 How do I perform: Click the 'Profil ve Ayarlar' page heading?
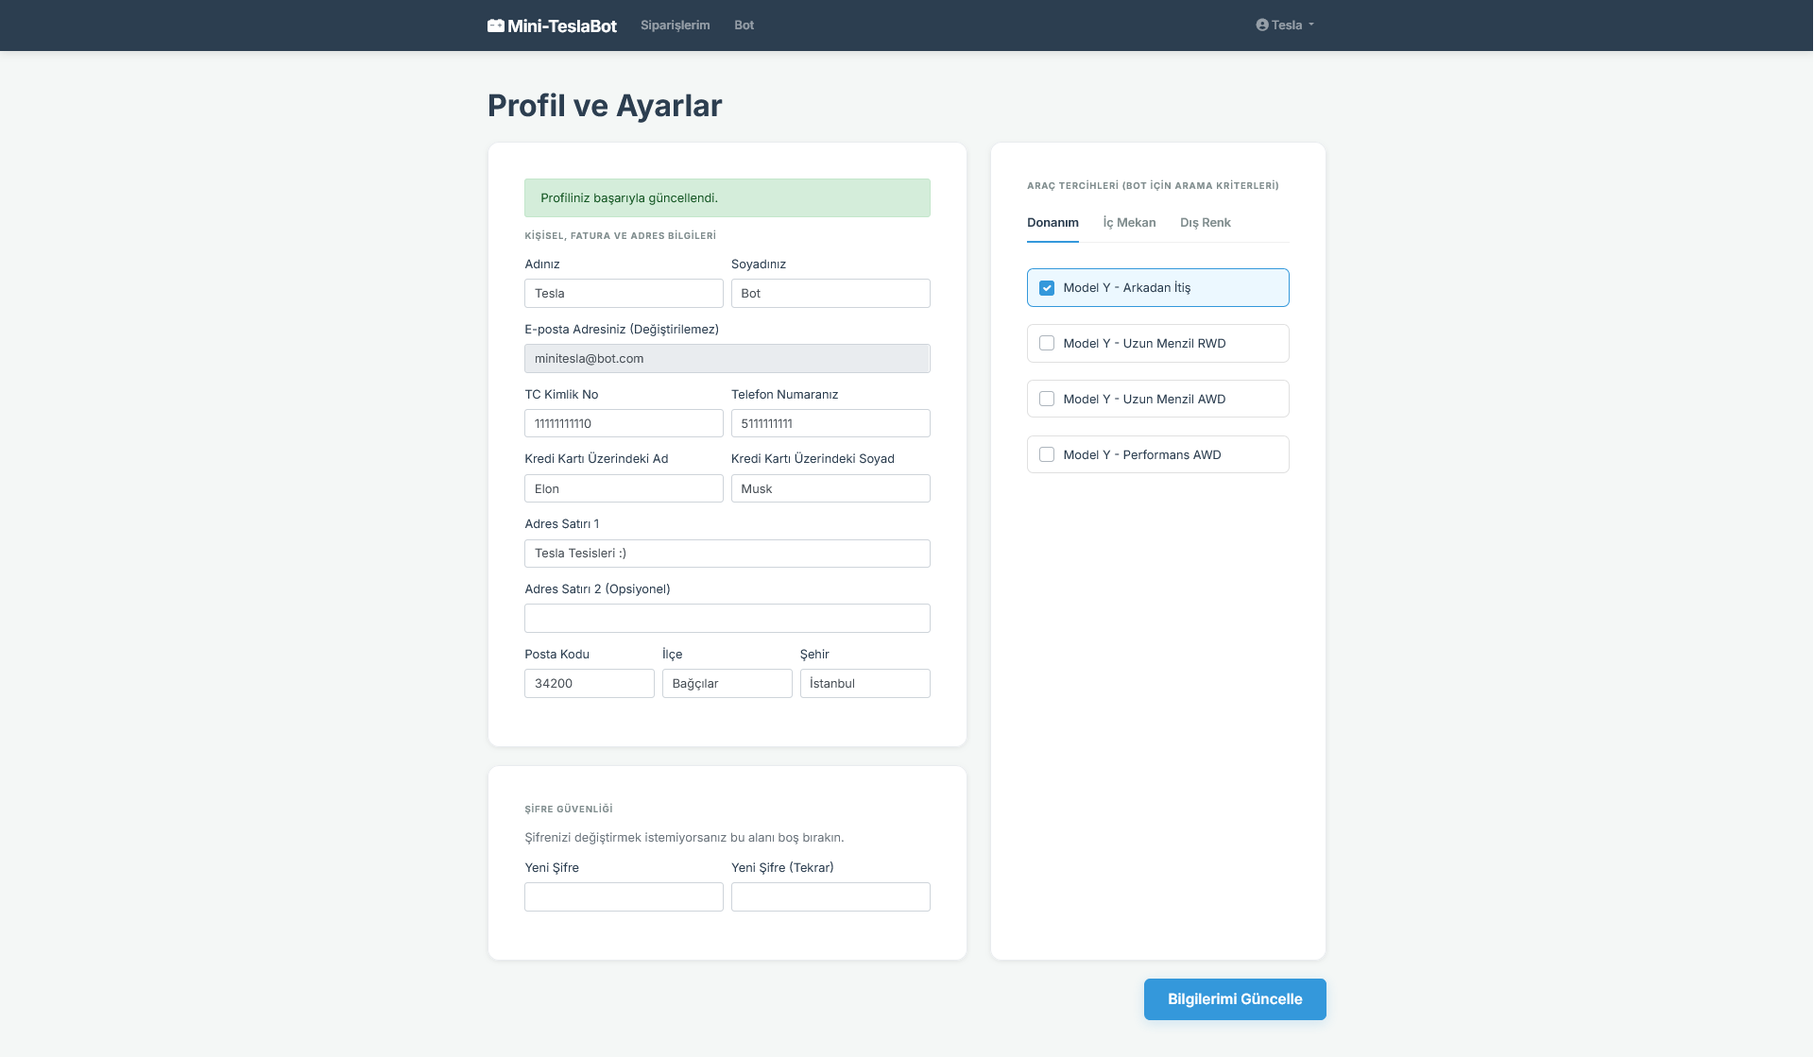[x=605, y=106]
